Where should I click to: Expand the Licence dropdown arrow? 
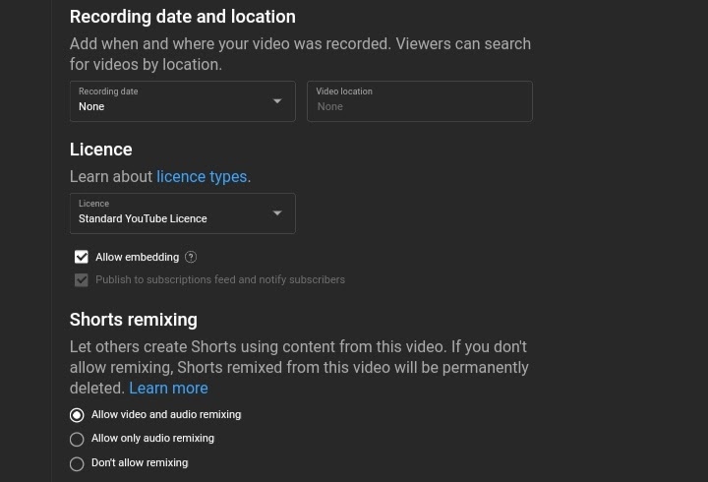click(277, 213)
